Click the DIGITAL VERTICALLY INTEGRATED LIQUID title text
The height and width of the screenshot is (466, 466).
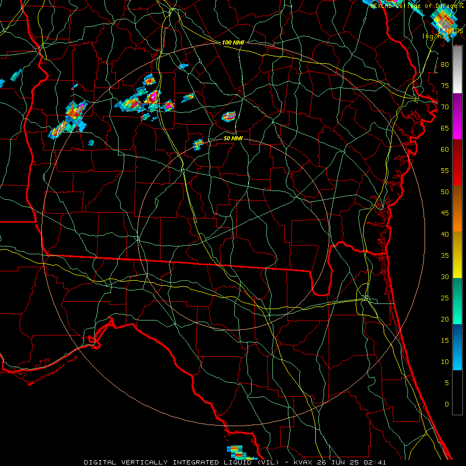point(182,462)
